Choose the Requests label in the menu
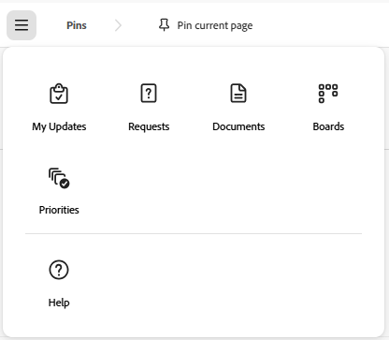This screenshot has height=340, width=389. point(149,126)
